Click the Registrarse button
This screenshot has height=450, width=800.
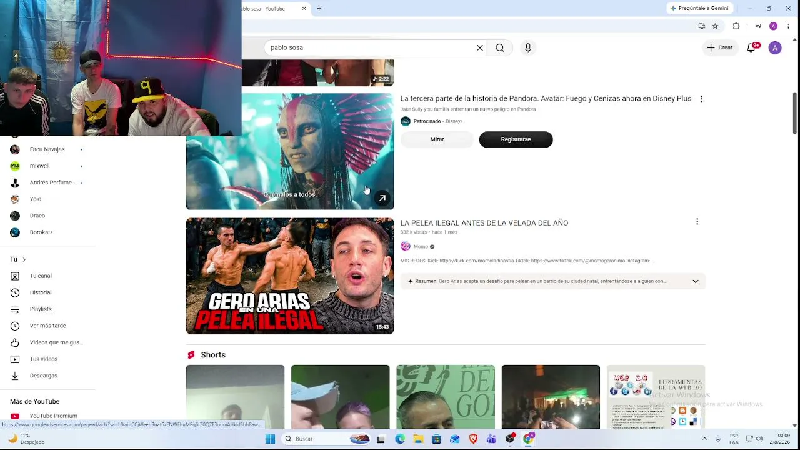click(516, 139)
